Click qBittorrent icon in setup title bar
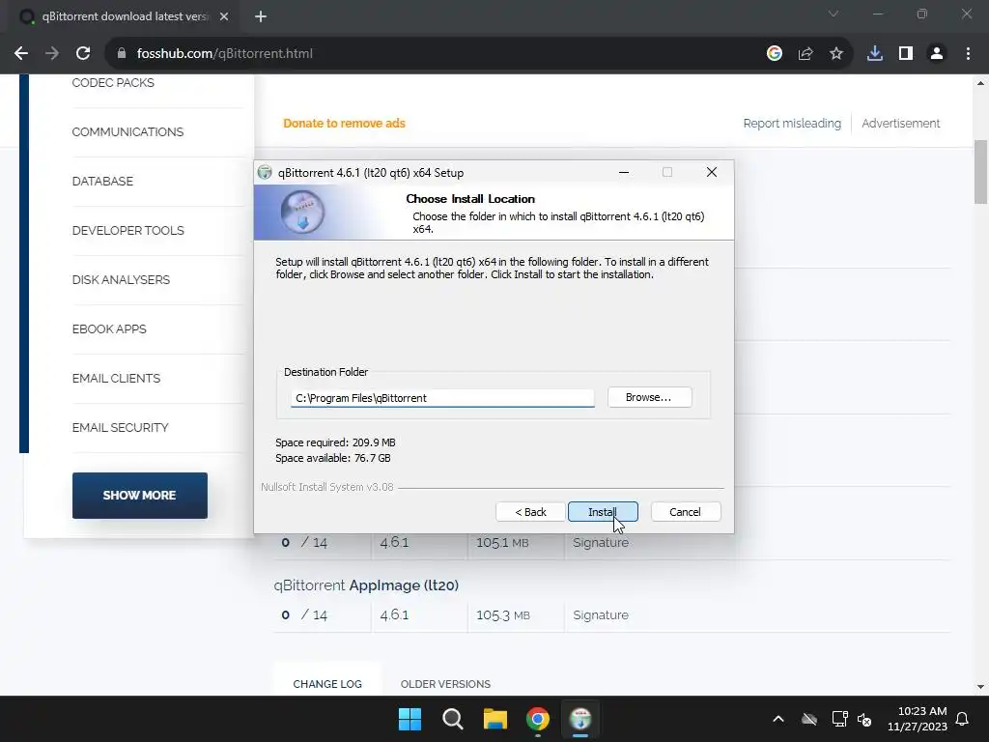Screen dimensions: 989x742 click(265, 172)
